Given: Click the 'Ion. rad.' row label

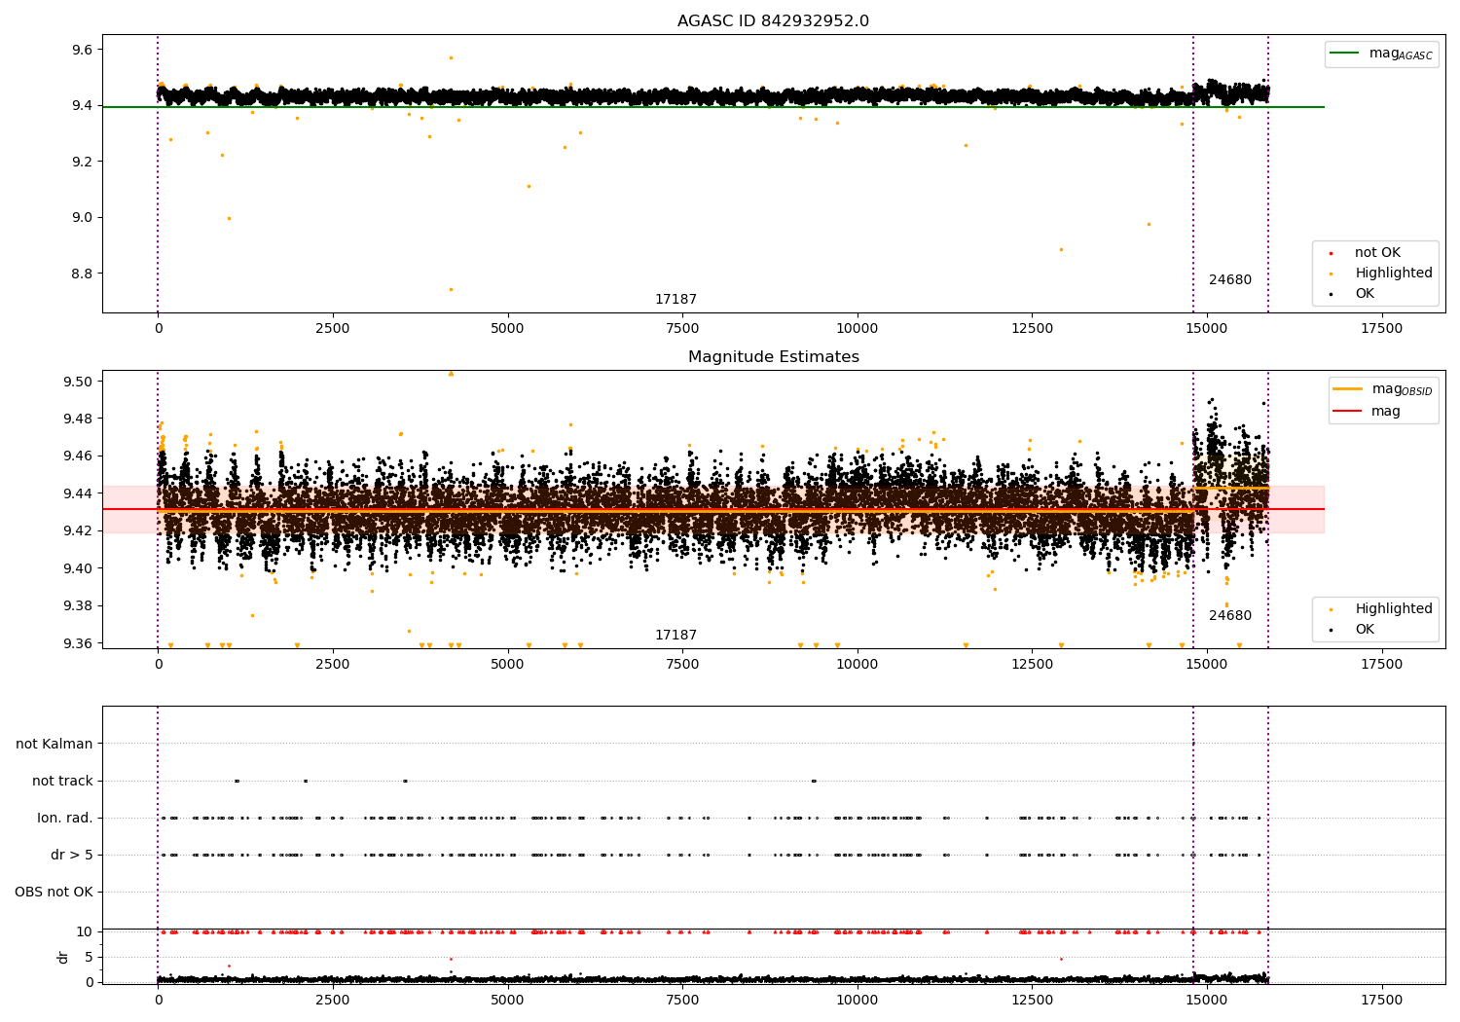Looking at the screenshot, I should pos(65,819).
